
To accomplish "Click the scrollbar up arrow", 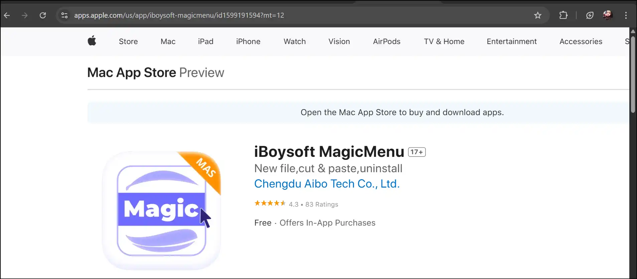I will (633, 31).
